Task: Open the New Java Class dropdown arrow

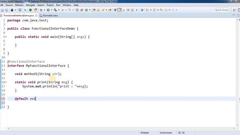Action: pyautogui.click(x=90, y=10)
